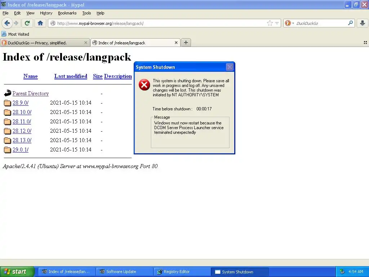Open the Windows Start button
This screenshot has height=277, width=369.
pos(17,272)
